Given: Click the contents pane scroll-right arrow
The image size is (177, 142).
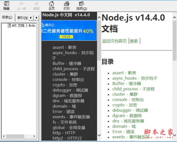Looking at the screenshot, I should pyautogui.click(x=34, y=136).
